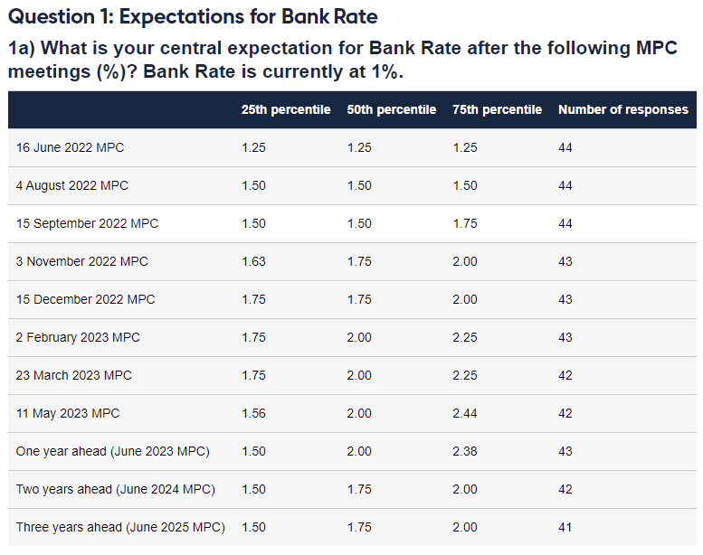Click the 2.44 value in the May 2023 row
This screenshot has width=703, height=555.
[x=465, y=413]
